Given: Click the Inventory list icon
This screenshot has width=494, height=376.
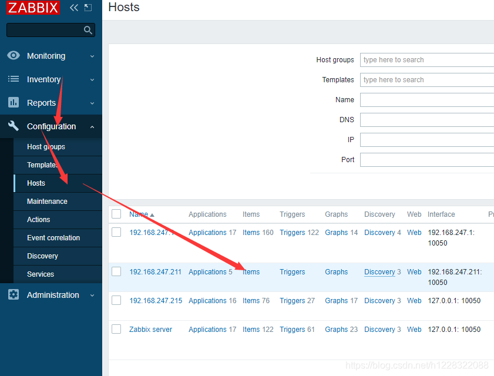Looking at the screenshot, I should tap(14, 79).
